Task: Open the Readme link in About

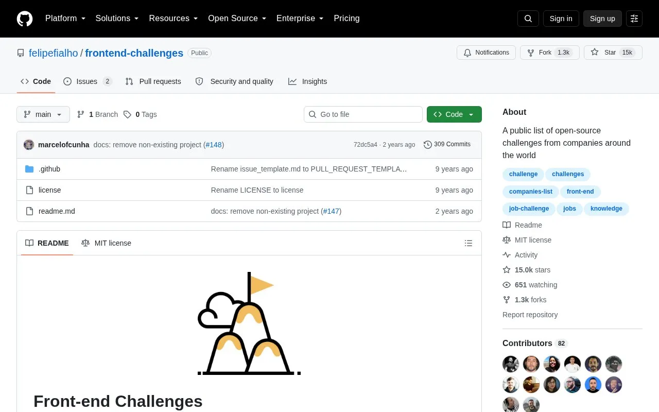Action: (x=522, y=225)
